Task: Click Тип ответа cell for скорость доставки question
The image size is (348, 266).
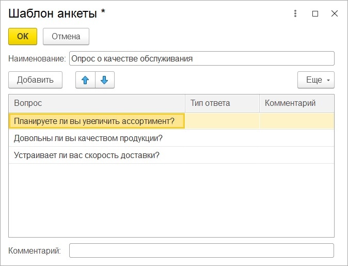Action: point(222,155)
